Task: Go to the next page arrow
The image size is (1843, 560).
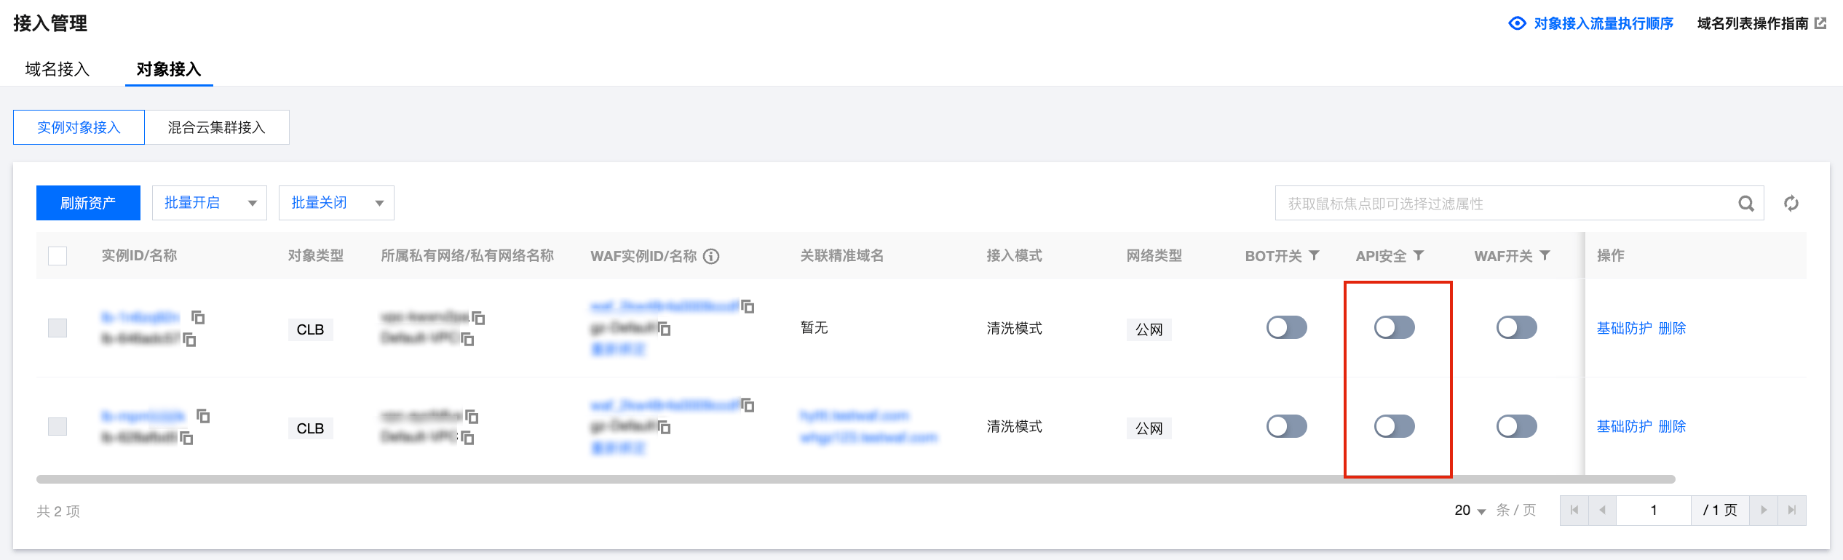Action: pyautogui.click(x=1764, y=511)
